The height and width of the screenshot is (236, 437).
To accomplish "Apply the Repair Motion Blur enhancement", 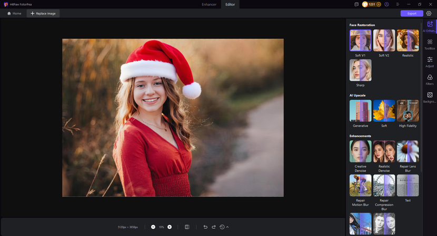I will (x=360, y=186).
